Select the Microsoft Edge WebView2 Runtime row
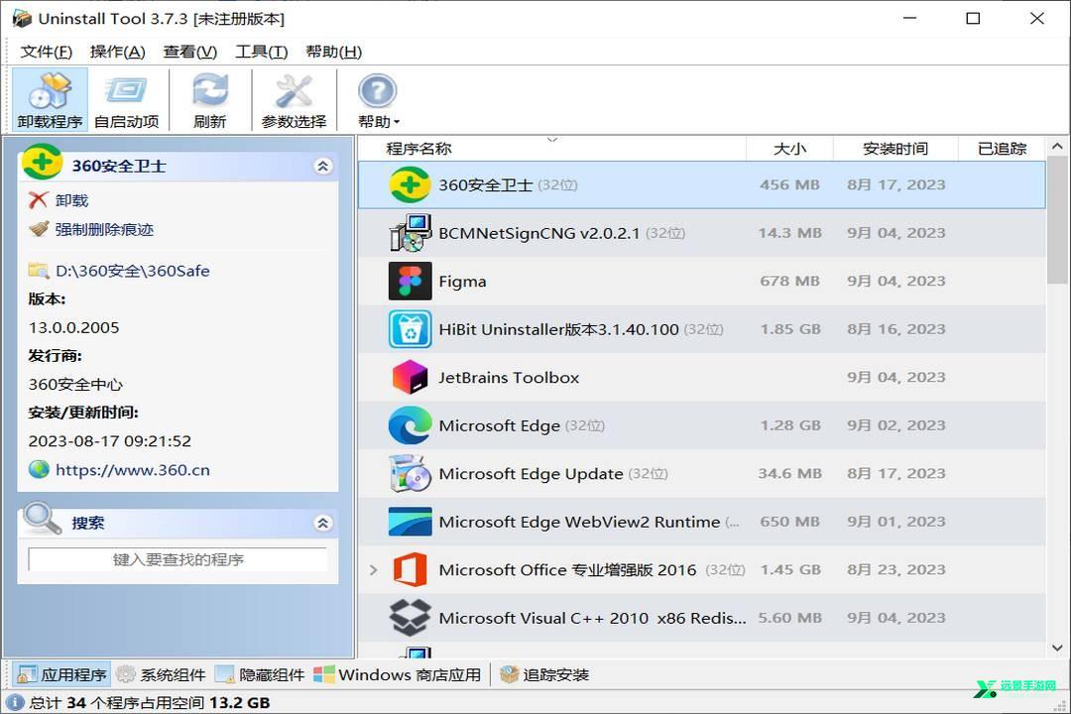Screen dimensions: 1071x714 [702, 522]
